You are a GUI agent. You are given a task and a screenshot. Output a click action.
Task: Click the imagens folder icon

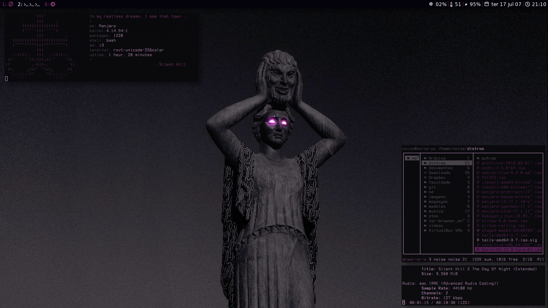click(425, 197)
